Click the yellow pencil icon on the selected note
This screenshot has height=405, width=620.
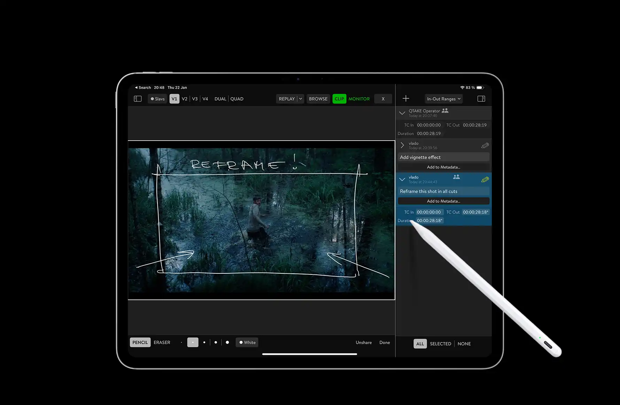tap(485, 180)
